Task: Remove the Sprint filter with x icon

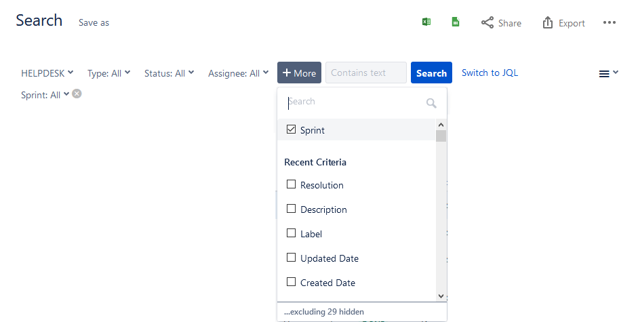Action: 77,94
